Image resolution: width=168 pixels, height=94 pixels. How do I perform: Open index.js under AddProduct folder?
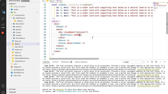(20, 21)
